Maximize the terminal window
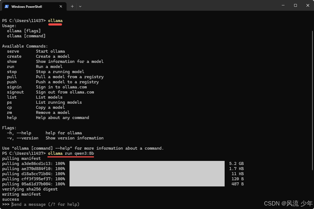 [x=295, y=5]
